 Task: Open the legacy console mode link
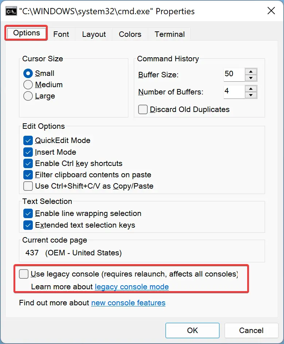(132, 287)
